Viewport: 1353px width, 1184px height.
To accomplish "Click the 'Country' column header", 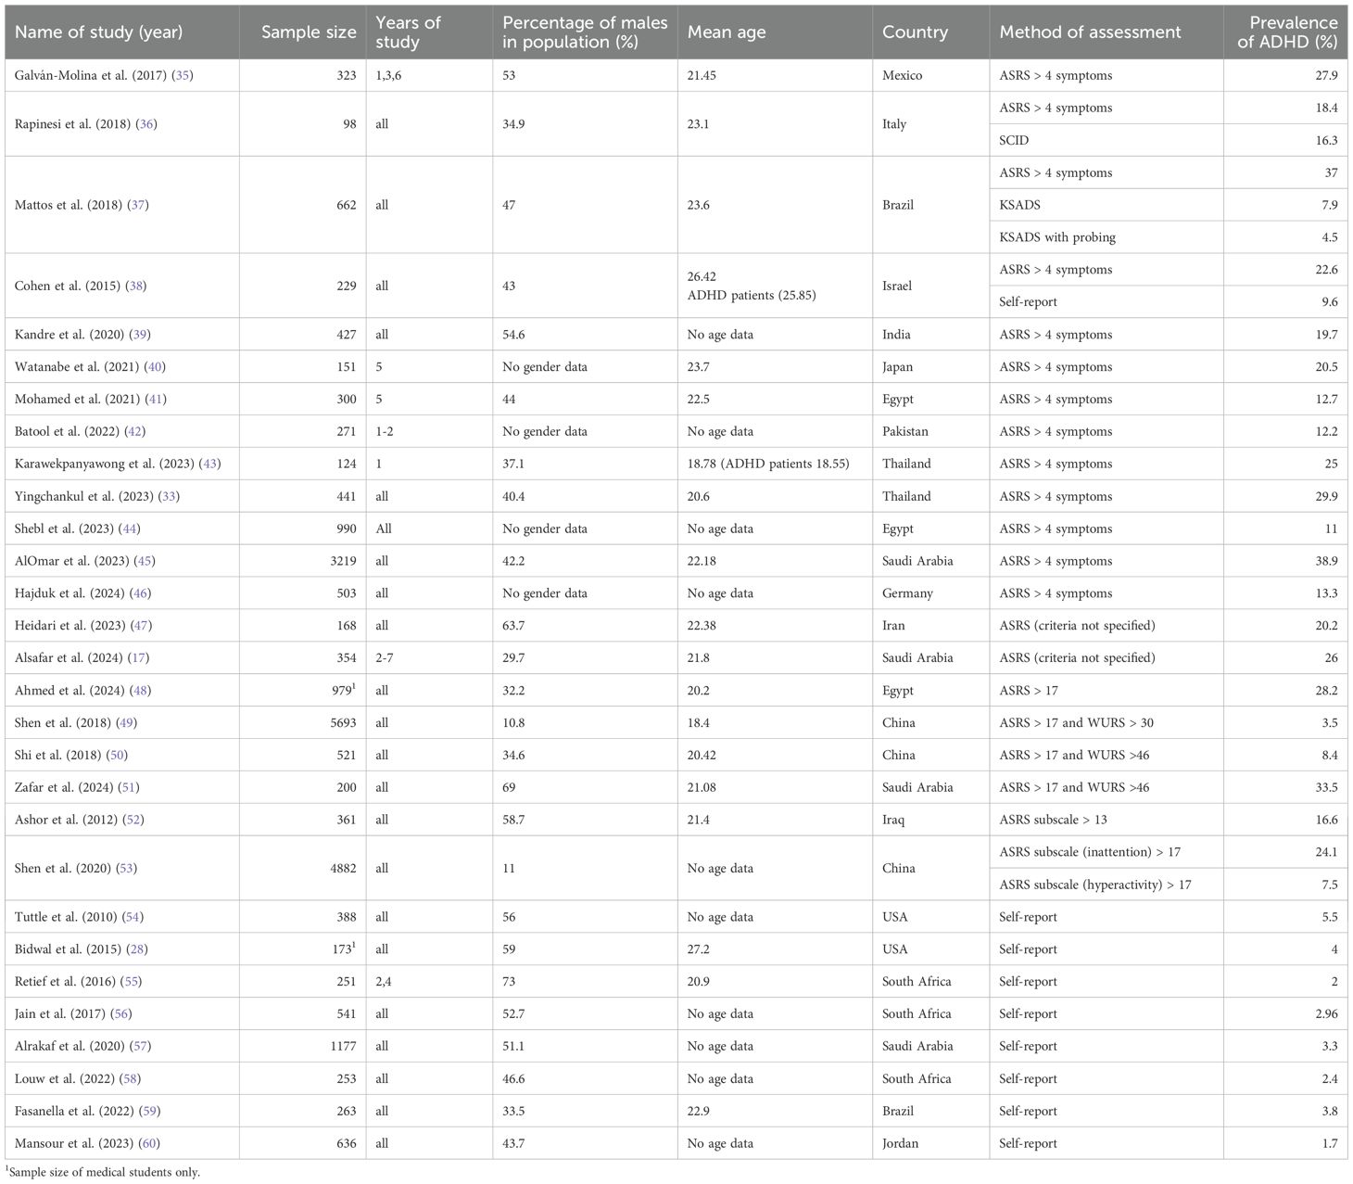I will point(915,32).
